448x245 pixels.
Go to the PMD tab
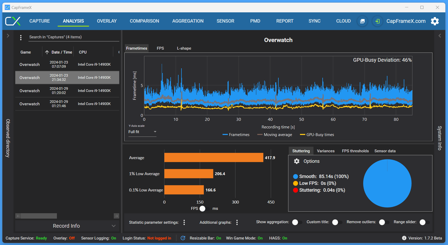[255, 21]
